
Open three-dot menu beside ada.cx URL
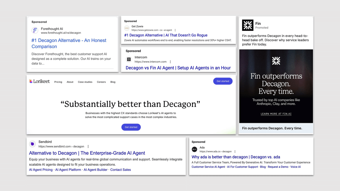point(235,151)
